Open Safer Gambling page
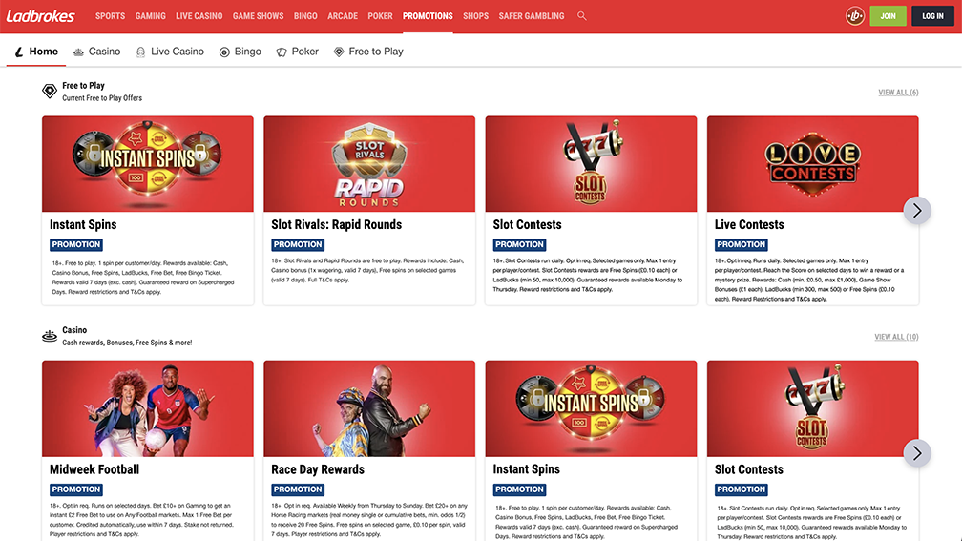This screenshot has width=962, height=541. (x=532, y=16)
